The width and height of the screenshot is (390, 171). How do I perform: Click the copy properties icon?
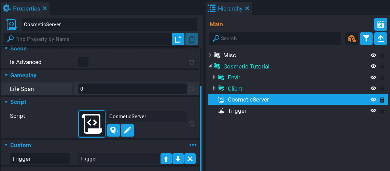point(178,39)
